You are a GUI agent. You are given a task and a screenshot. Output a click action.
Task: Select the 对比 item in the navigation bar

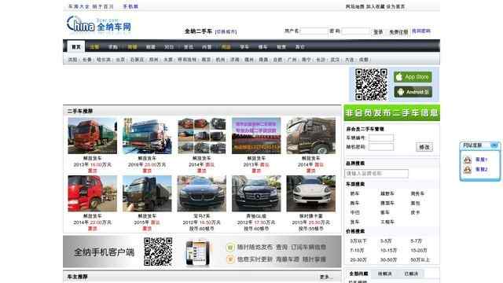169,47
